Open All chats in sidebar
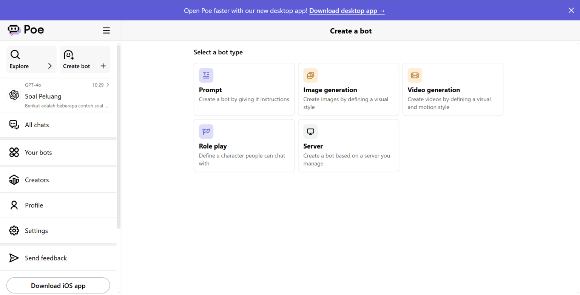580x295 pixels. pos(37,125)
